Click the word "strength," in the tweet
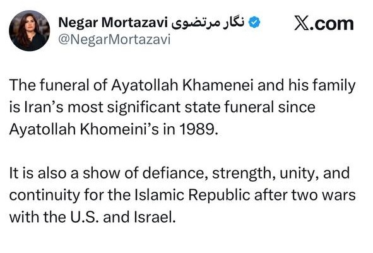The width and height of the screenshot is (373, 253). click(x=244, y=174)
